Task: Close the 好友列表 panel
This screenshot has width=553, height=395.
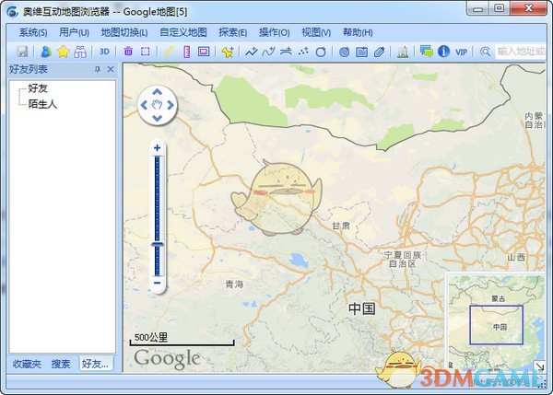Action: (x=111, y=69)
